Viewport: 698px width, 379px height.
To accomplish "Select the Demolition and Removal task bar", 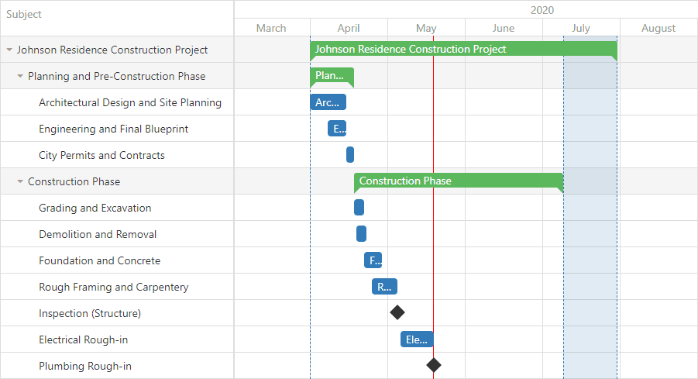I will [x=361, y=233].
